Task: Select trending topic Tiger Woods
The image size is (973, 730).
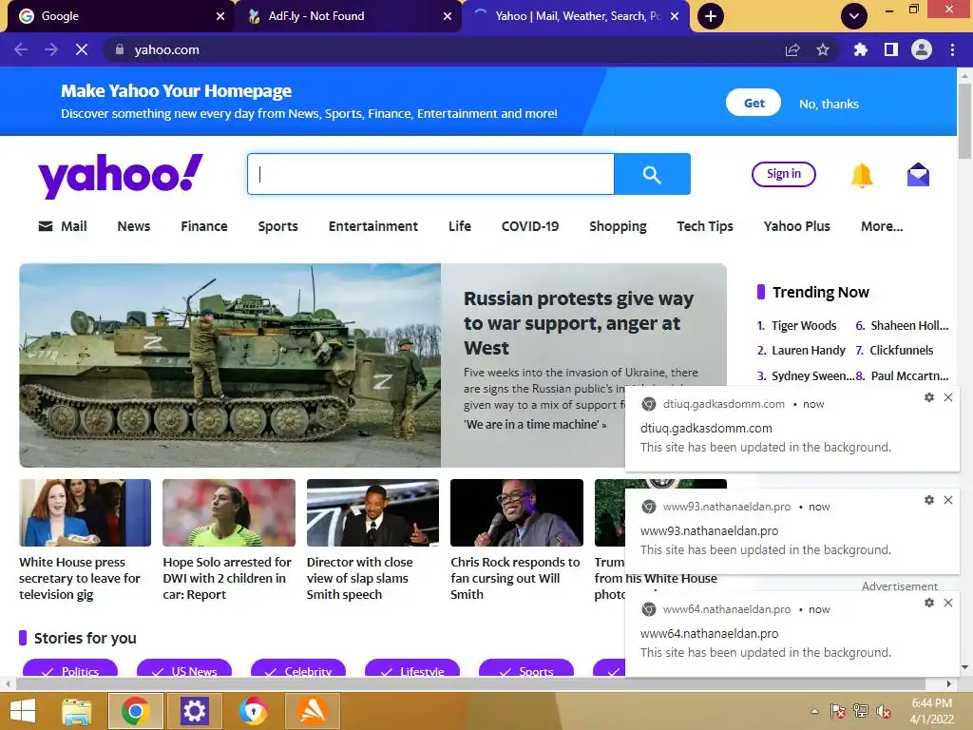Action: (x=804, y=325)
